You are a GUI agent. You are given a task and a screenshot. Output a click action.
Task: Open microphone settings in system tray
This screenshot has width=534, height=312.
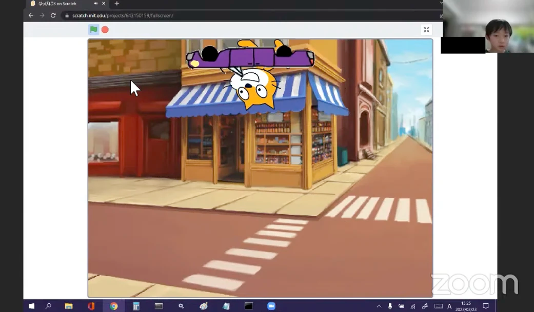point(390,306)
